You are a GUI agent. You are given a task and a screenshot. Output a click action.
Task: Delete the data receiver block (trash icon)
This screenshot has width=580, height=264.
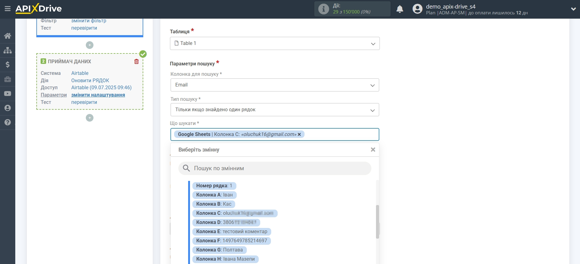pyautogui.click(x=137, y=61)
